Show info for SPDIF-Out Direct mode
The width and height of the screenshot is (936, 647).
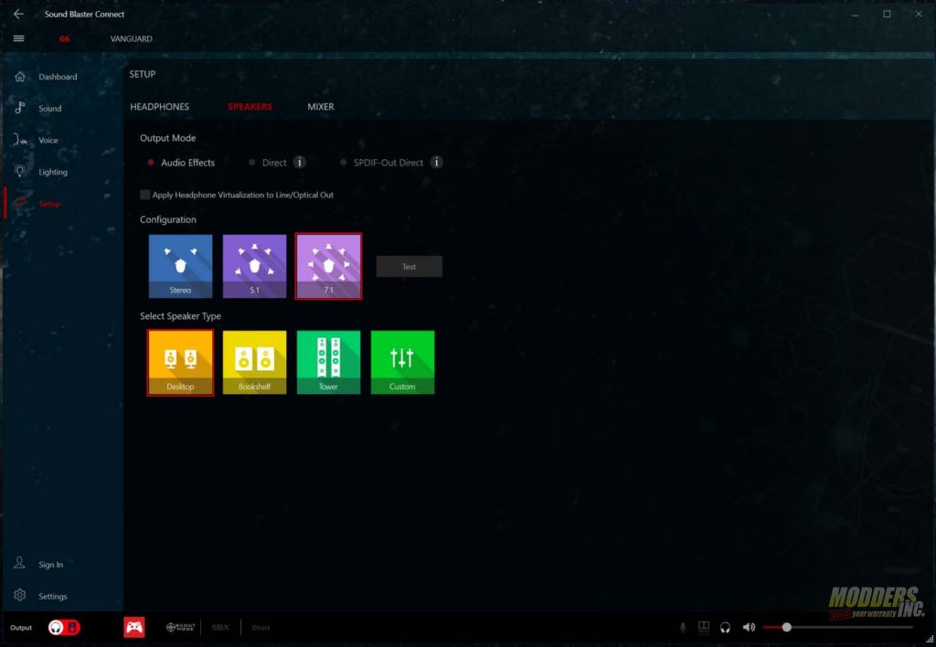(x=436, y=163)
